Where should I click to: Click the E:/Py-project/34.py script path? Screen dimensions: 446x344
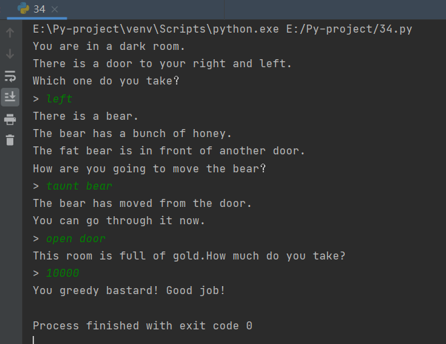coord(349,29)
